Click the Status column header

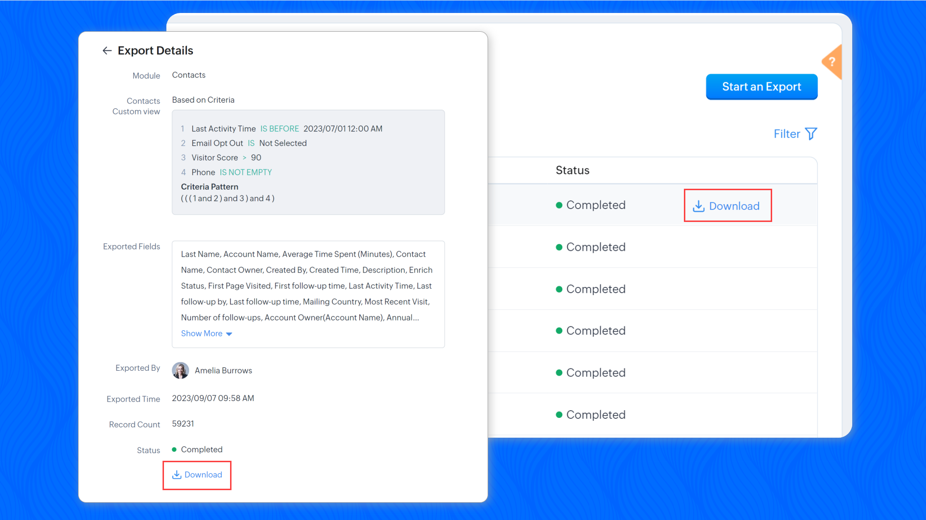[572, 170]
